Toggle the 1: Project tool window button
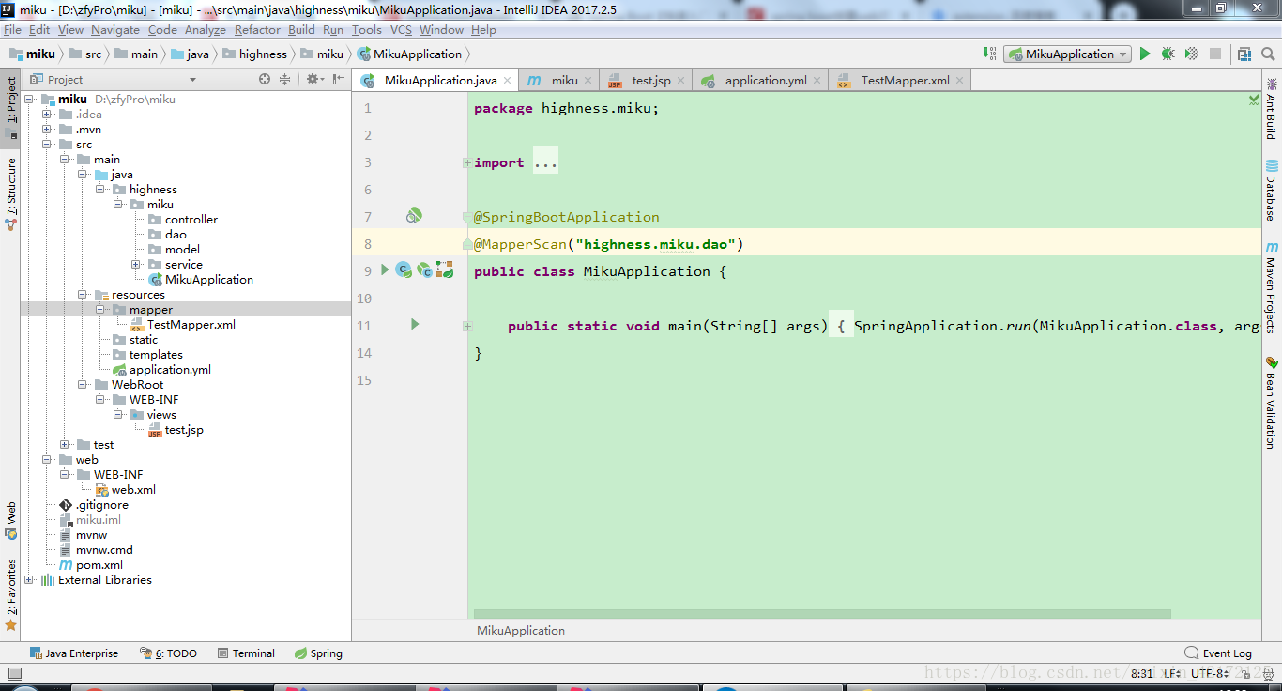The height and width of the screenshot is (691, 1282). pos(10,107)
